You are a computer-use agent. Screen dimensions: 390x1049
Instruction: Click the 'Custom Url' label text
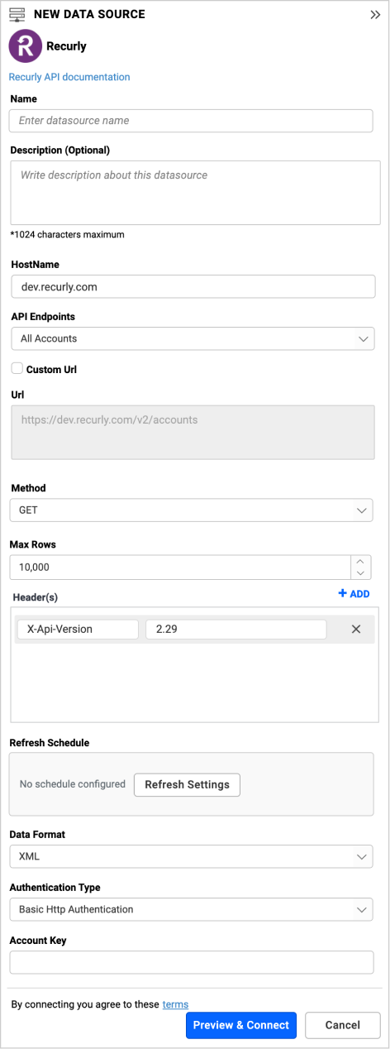52,369
